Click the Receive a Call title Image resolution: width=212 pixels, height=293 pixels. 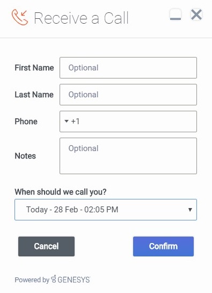click(x=81, y=18)
